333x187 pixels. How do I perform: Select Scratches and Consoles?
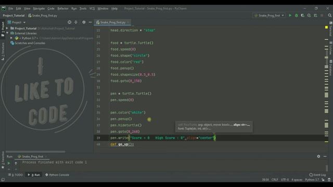click(30, 43)
